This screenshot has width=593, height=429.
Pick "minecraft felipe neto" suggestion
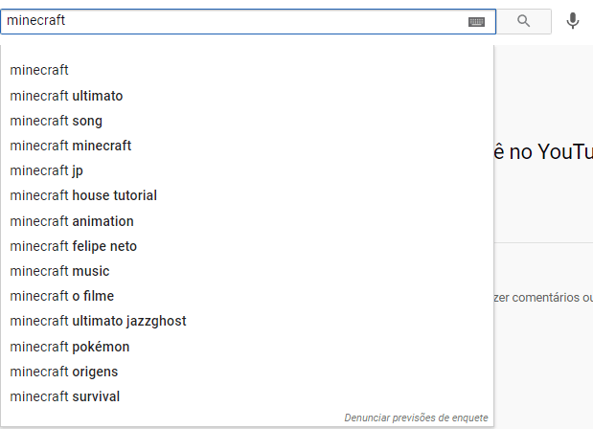click(73, 246)
